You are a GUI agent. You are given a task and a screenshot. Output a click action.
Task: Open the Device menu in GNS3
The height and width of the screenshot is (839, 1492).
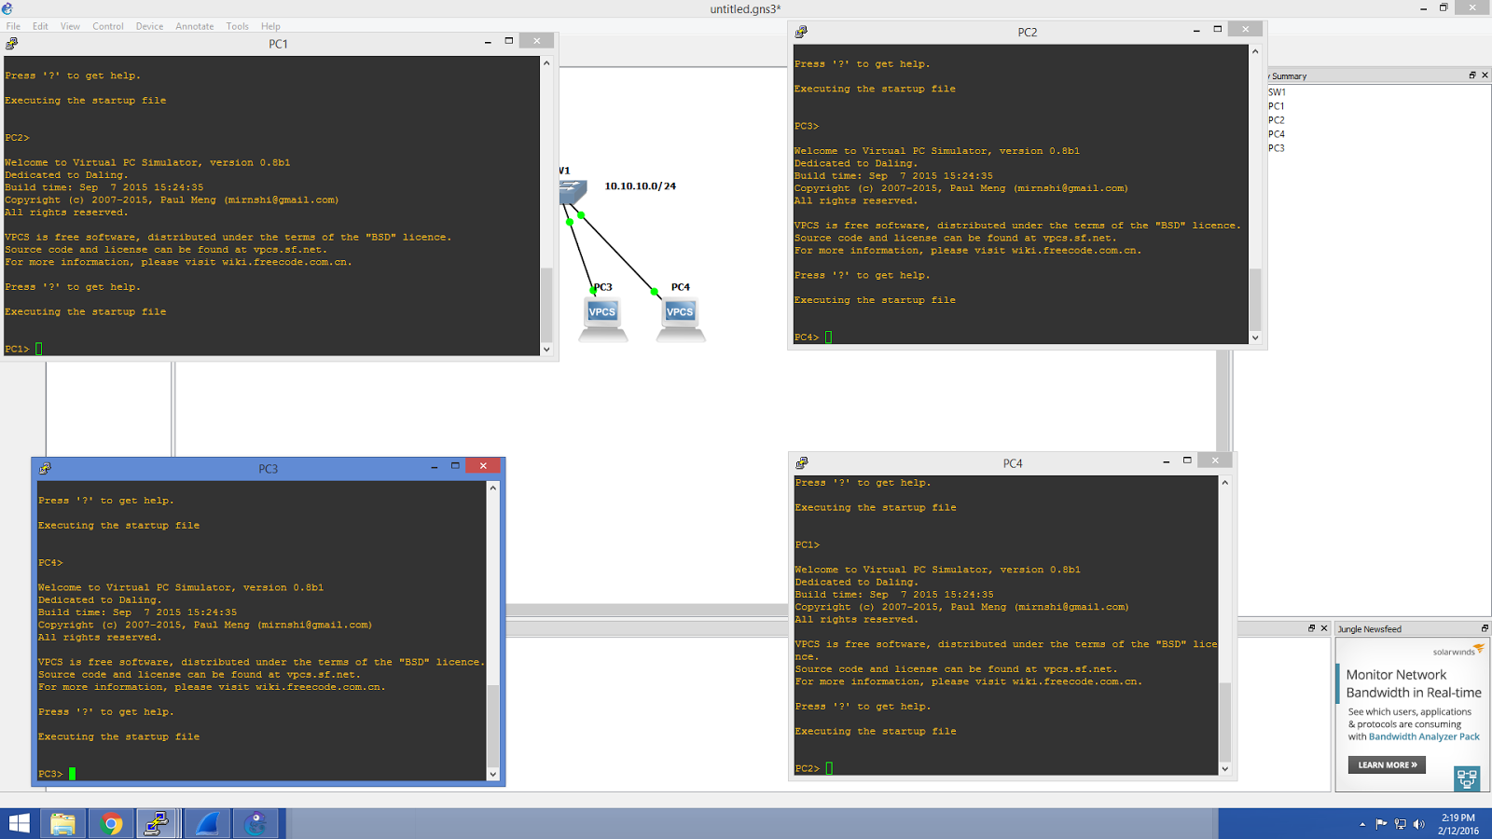click(x=149, y=26)
